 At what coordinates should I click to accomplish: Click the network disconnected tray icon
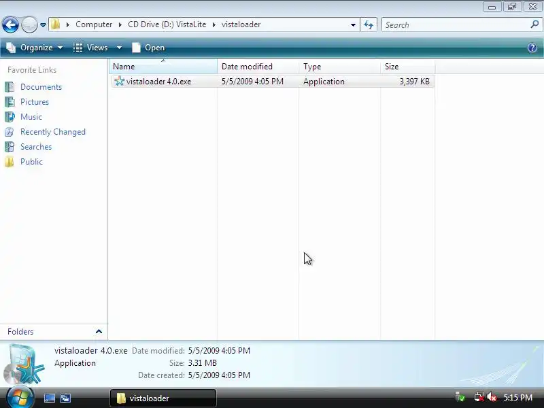(x=479, y=396)
